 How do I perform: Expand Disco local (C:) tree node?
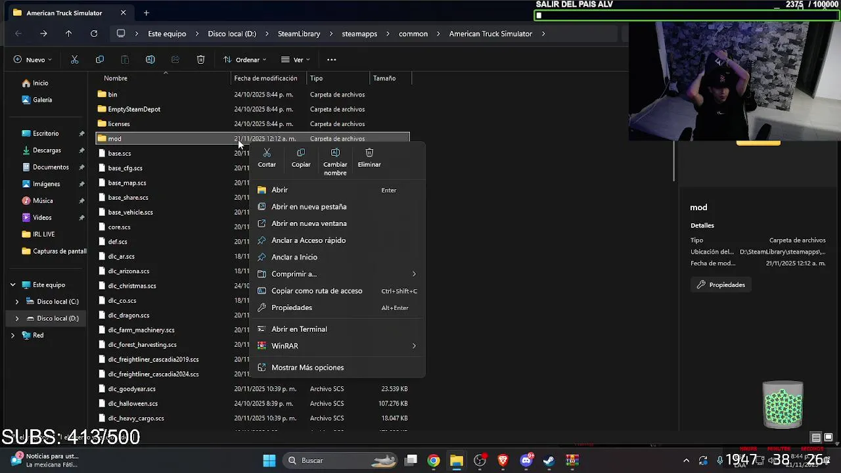coord(17,302)
